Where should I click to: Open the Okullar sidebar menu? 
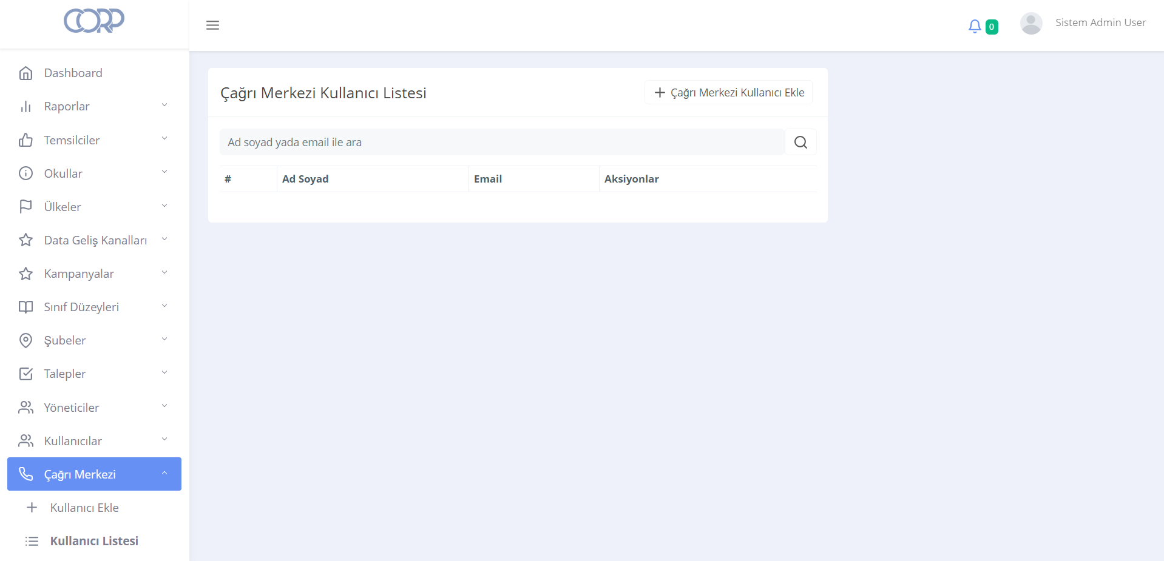tap(63, 173)
